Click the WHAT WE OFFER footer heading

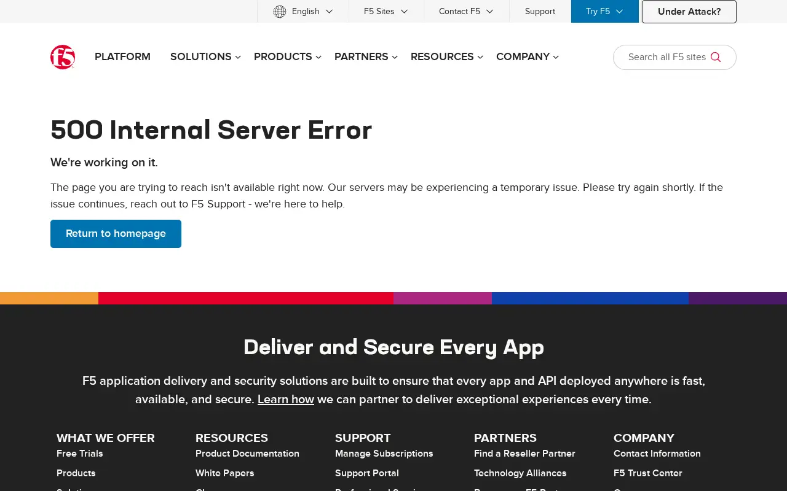tap(106, 438)
